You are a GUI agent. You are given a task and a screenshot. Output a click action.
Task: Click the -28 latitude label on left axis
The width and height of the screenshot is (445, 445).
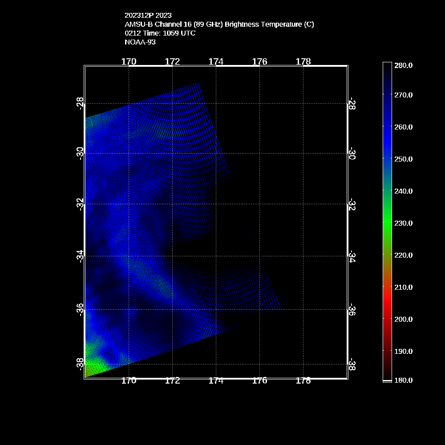[x=80, y=103]
